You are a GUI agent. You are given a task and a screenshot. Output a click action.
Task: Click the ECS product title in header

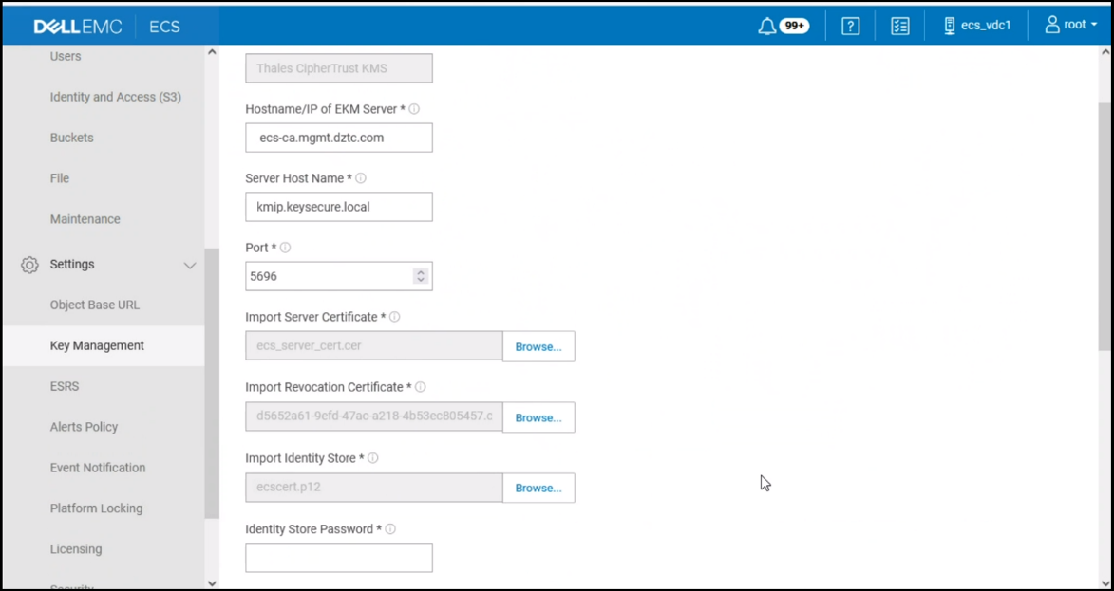click(164, 27)
